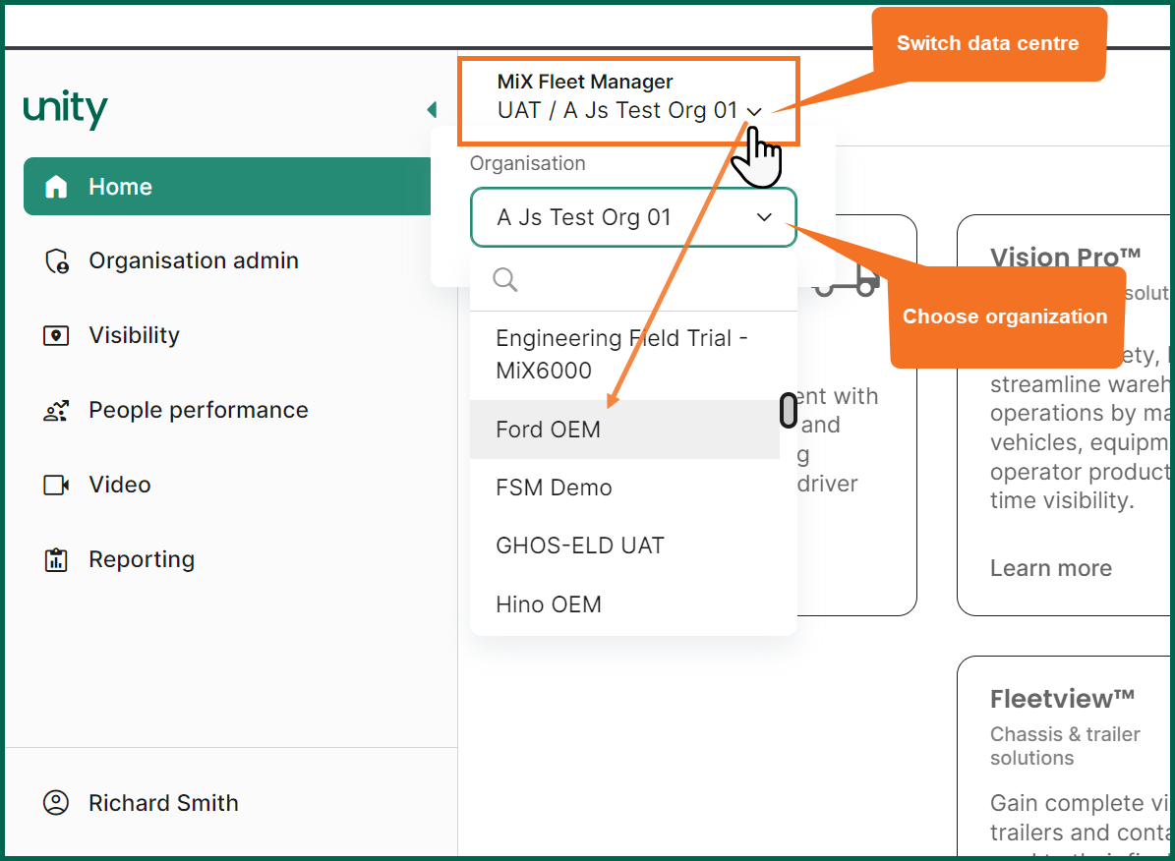Viewport: 1175px width, 861px height.
Task: Click the Reporting clipboard chart icon
Action: click(56, 560)
